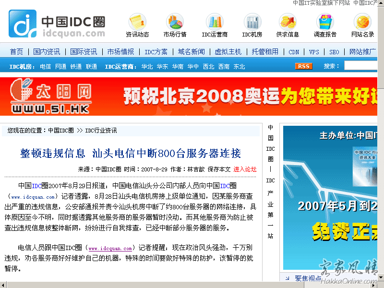
Task: Open 网站推广 navigation item
Action: tap(362, 52)
